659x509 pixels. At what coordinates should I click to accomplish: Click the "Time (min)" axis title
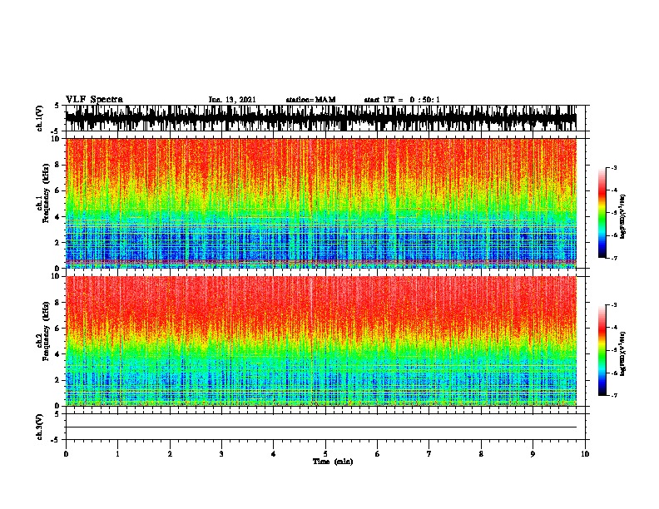[333, 462]
